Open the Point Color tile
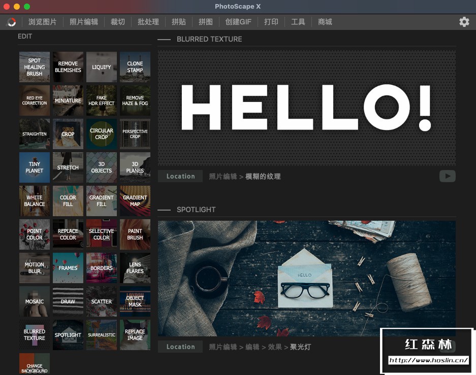The height and width of the screenshot is (375, 476). click(x=35, y=234)
